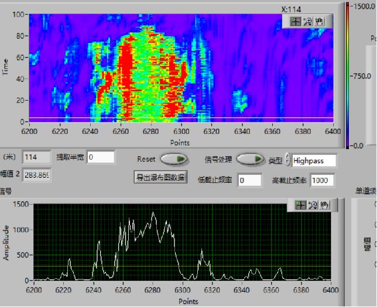Viewport: 377px width, 307px height.
Task: Toggle the 信号处理 switch
Action: tap(249, 159)
